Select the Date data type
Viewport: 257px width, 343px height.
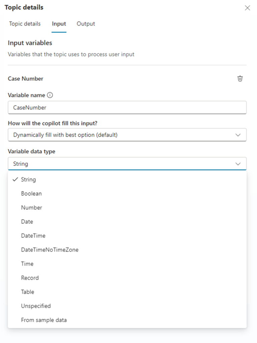click(27, 222)
